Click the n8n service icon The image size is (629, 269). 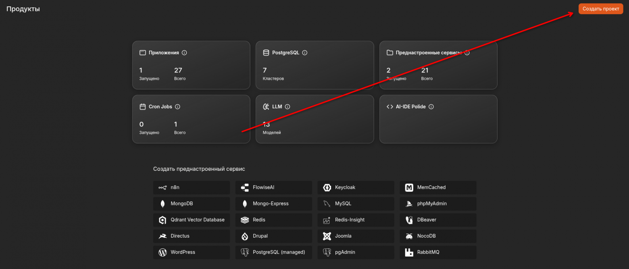pos(162,188)
